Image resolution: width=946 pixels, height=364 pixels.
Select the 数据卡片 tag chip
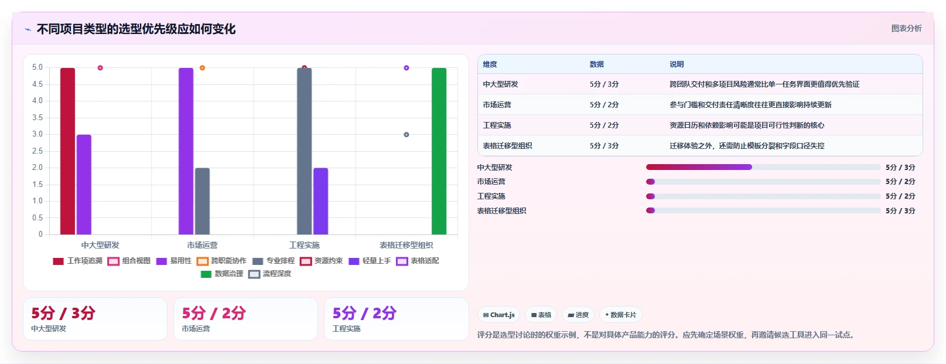(x=620, y=315)
